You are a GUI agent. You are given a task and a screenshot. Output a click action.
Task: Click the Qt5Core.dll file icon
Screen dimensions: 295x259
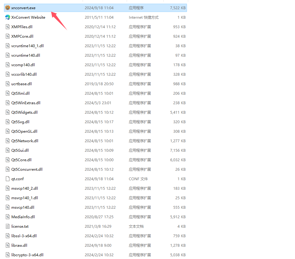8,160
